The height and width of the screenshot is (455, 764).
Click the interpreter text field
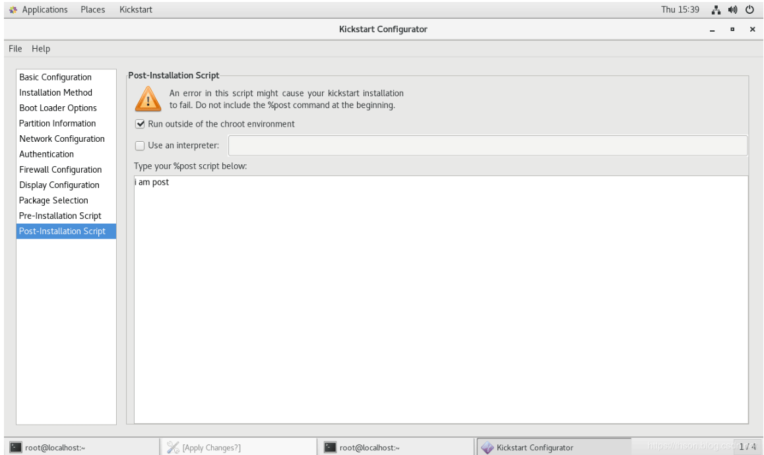pos(488,146)
